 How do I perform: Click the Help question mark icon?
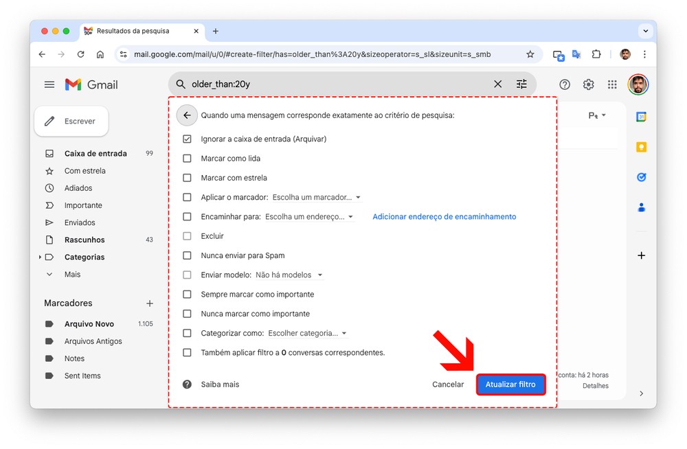click(x=565, y=84)
